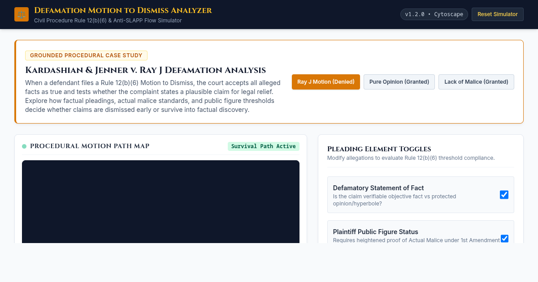Click the Civil Procedure Rule 12(b)(6) subtitle
The height and width of the screenshot is (282, 538).
[108, 21]
